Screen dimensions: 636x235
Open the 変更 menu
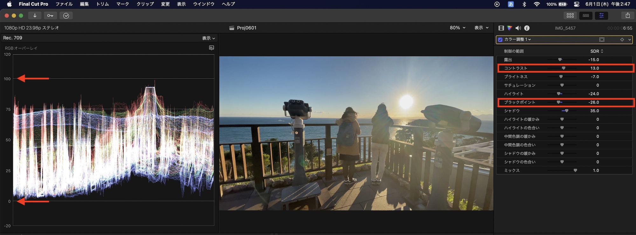coord(165,4)
